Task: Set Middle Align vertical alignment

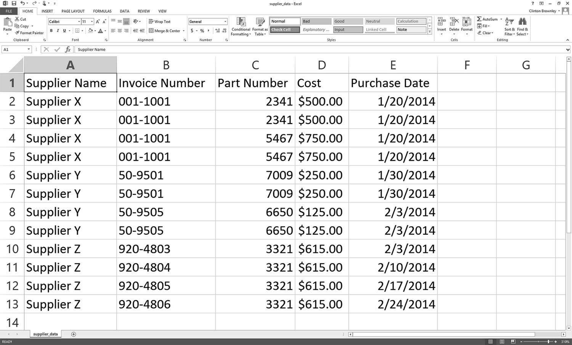Action: tap(120, 21)
